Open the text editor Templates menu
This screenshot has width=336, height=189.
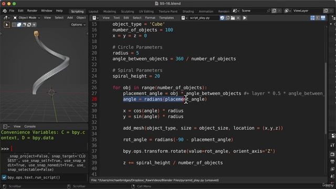pyautogui.click(x=166, y=18)
